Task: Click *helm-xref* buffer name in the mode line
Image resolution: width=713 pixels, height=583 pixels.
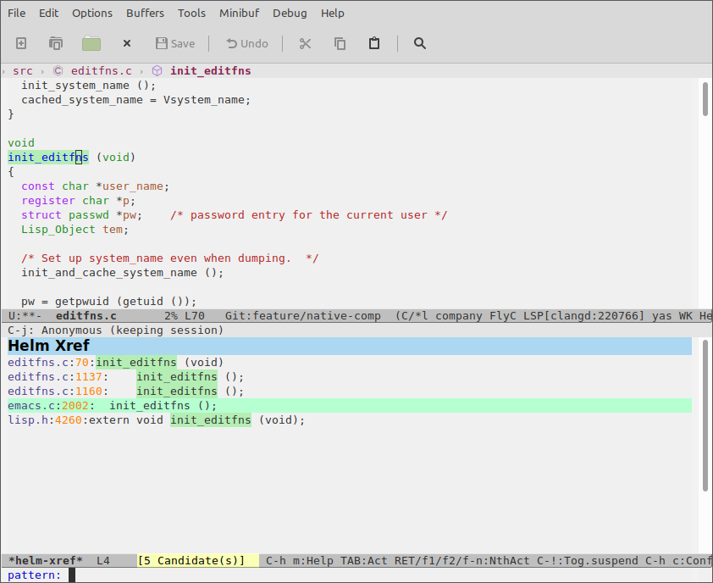Action: (46, 561)
